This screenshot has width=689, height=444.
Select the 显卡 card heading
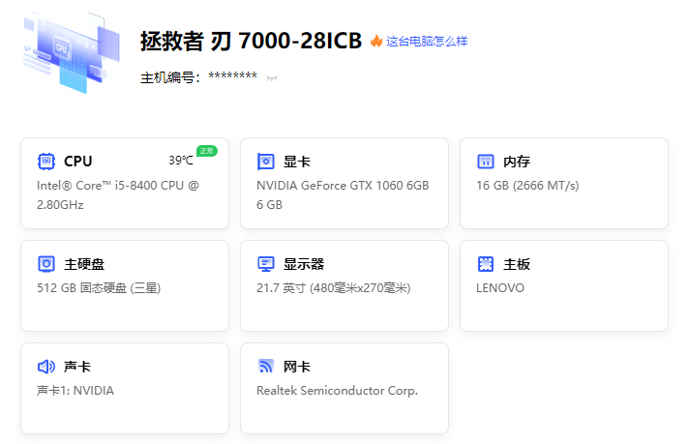297,162
